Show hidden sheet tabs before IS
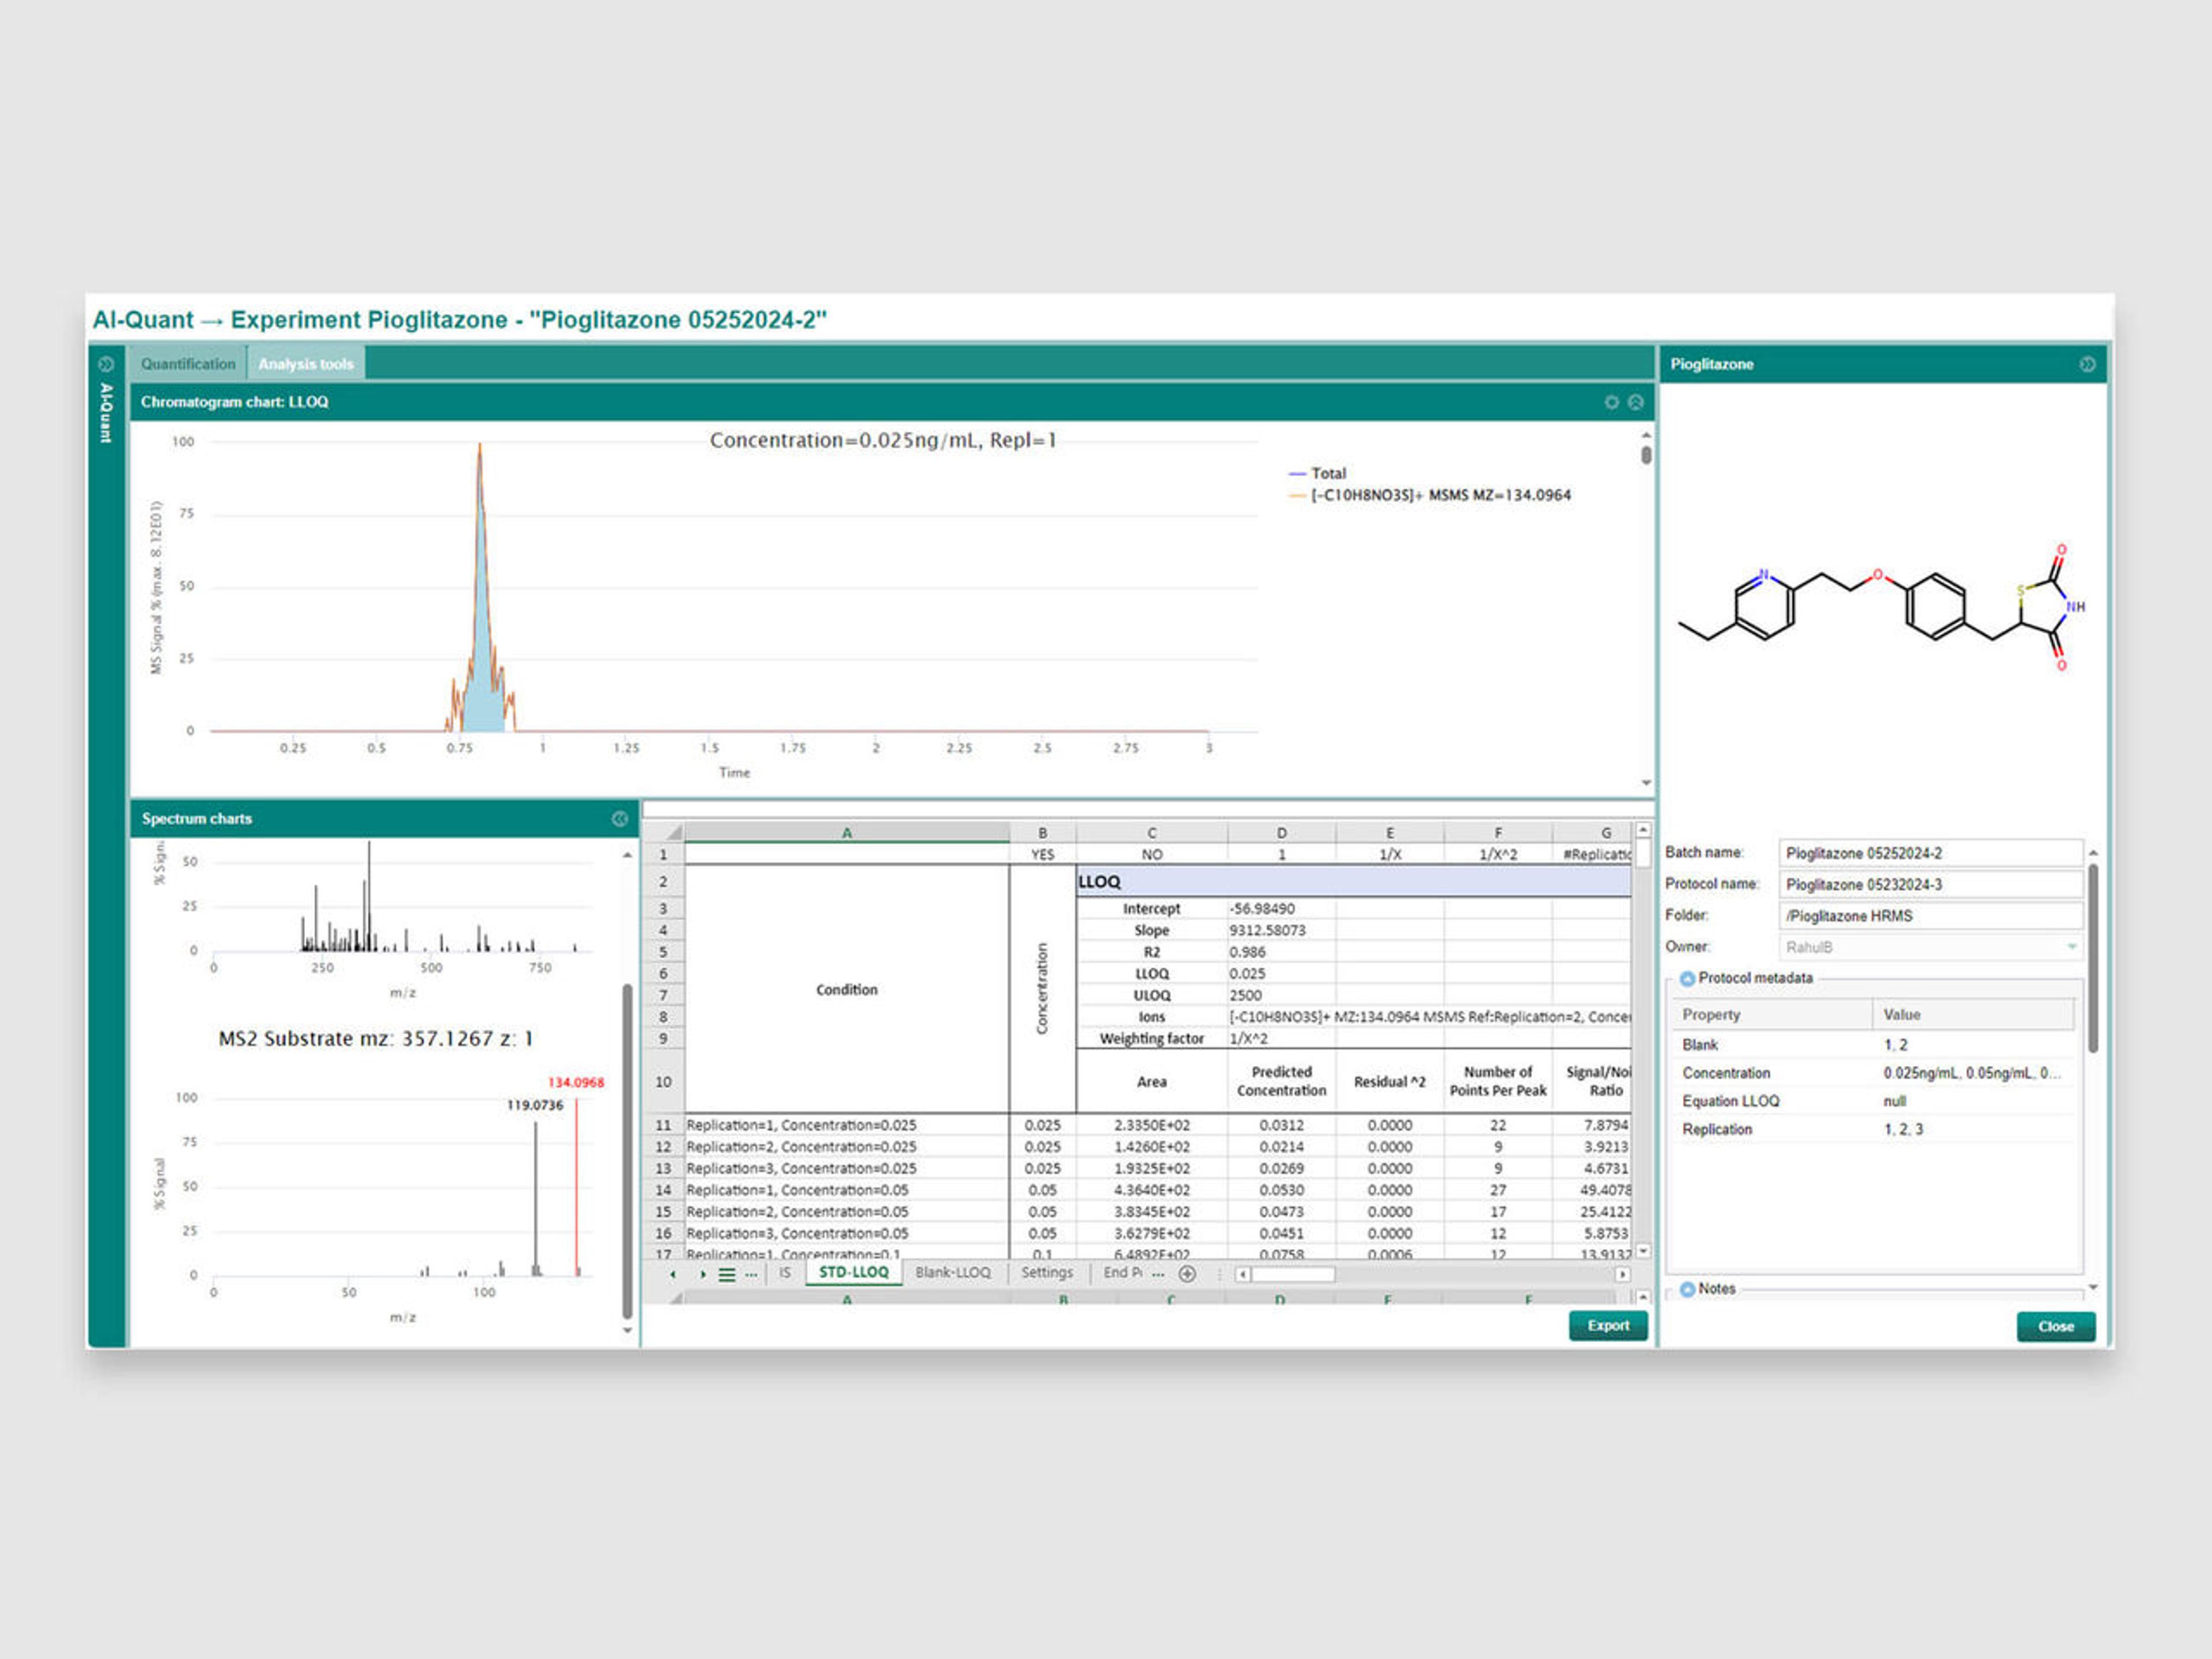This screenshot has height=1659, width=2212. 751,1274
